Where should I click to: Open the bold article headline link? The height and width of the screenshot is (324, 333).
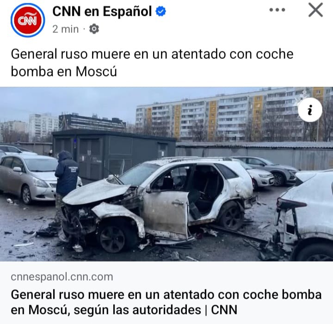pyautogui.click(x=166, y=302)
